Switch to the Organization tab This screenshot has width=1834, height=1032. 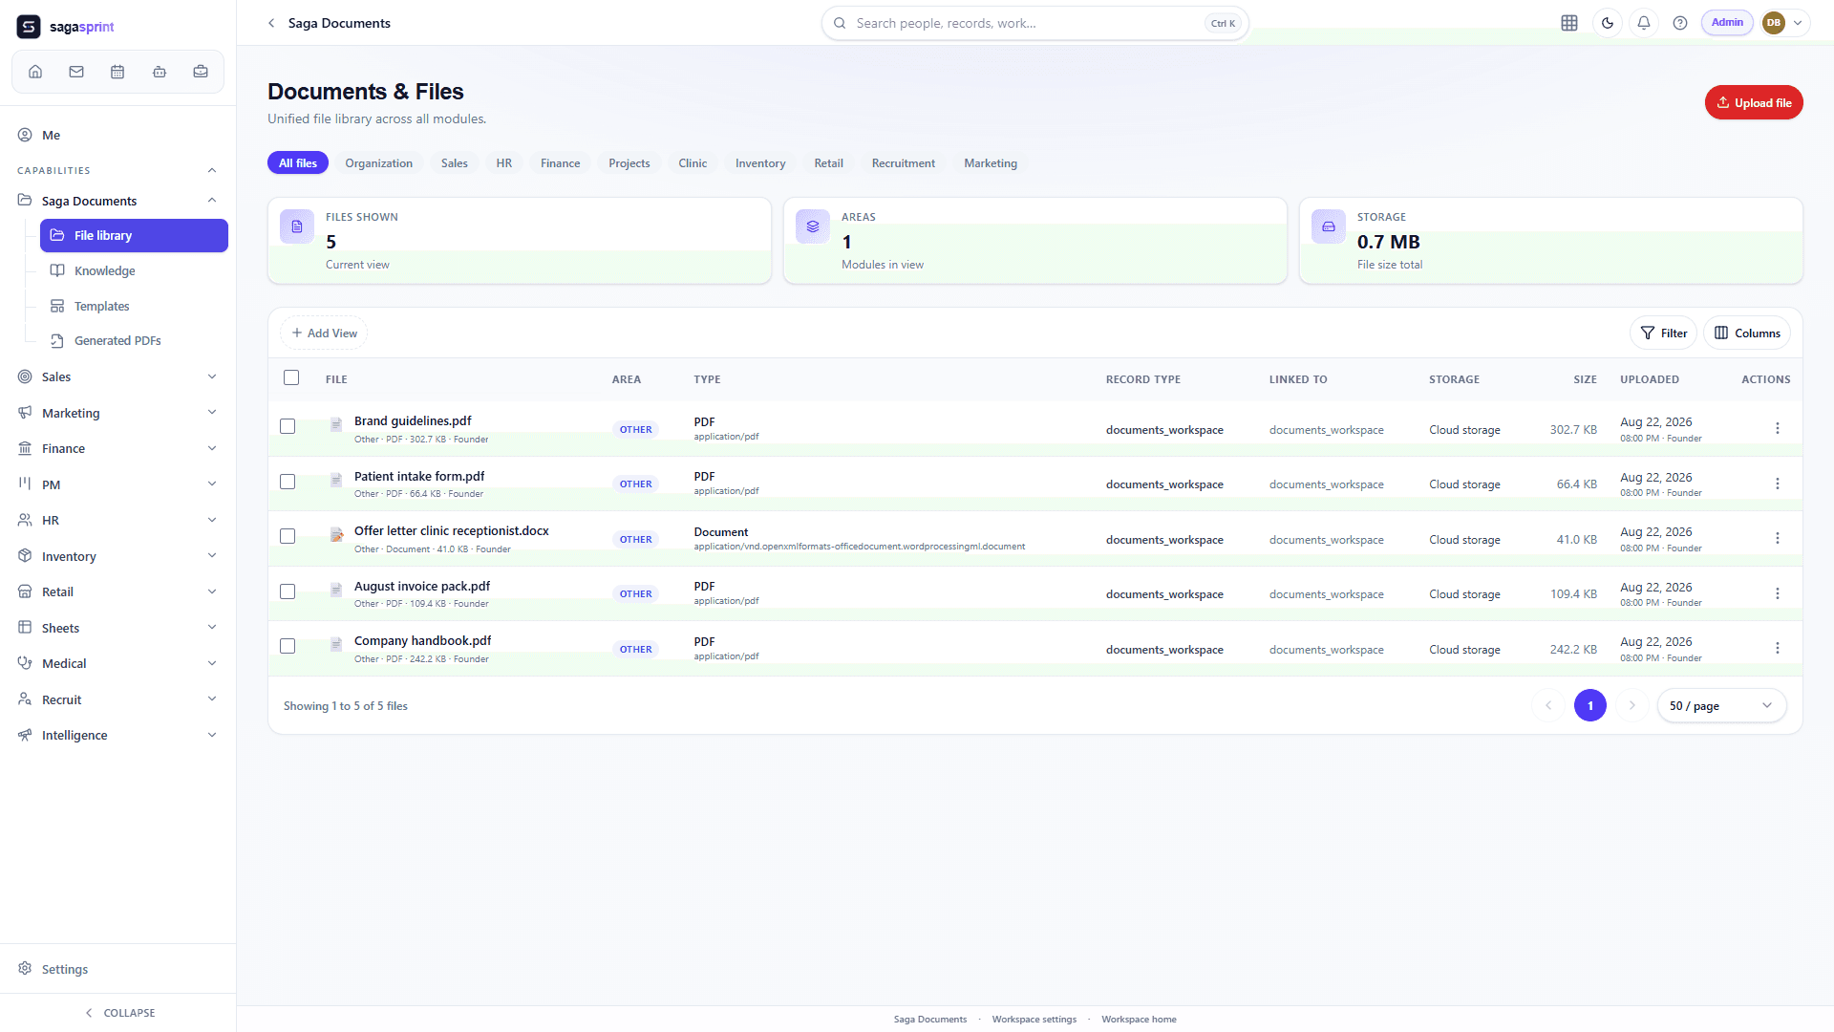pos(379,163)
